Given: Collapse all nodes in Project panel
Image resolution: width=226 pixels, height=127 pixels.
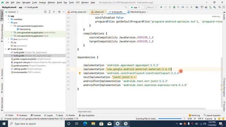Looking at the screenshot, I should click(54, 12).
